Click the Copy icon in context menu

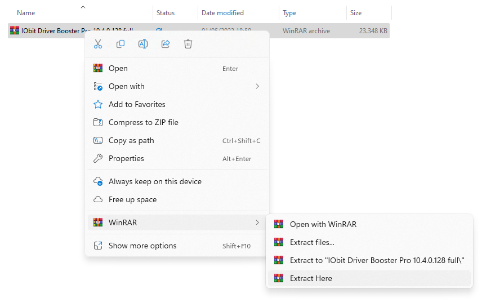coord(121,44)
